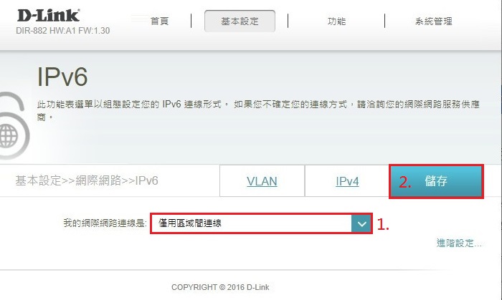This screenshot has width=502, height=300.
Task: Click the DIR-882 HW:A1 FW:1.30 text
Action: pyautogui.click(x=63, y=31)
